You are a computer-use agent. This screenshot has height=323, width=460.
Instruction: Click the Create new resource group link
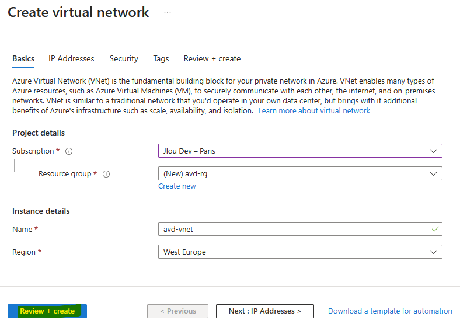(x=177, y=186)
